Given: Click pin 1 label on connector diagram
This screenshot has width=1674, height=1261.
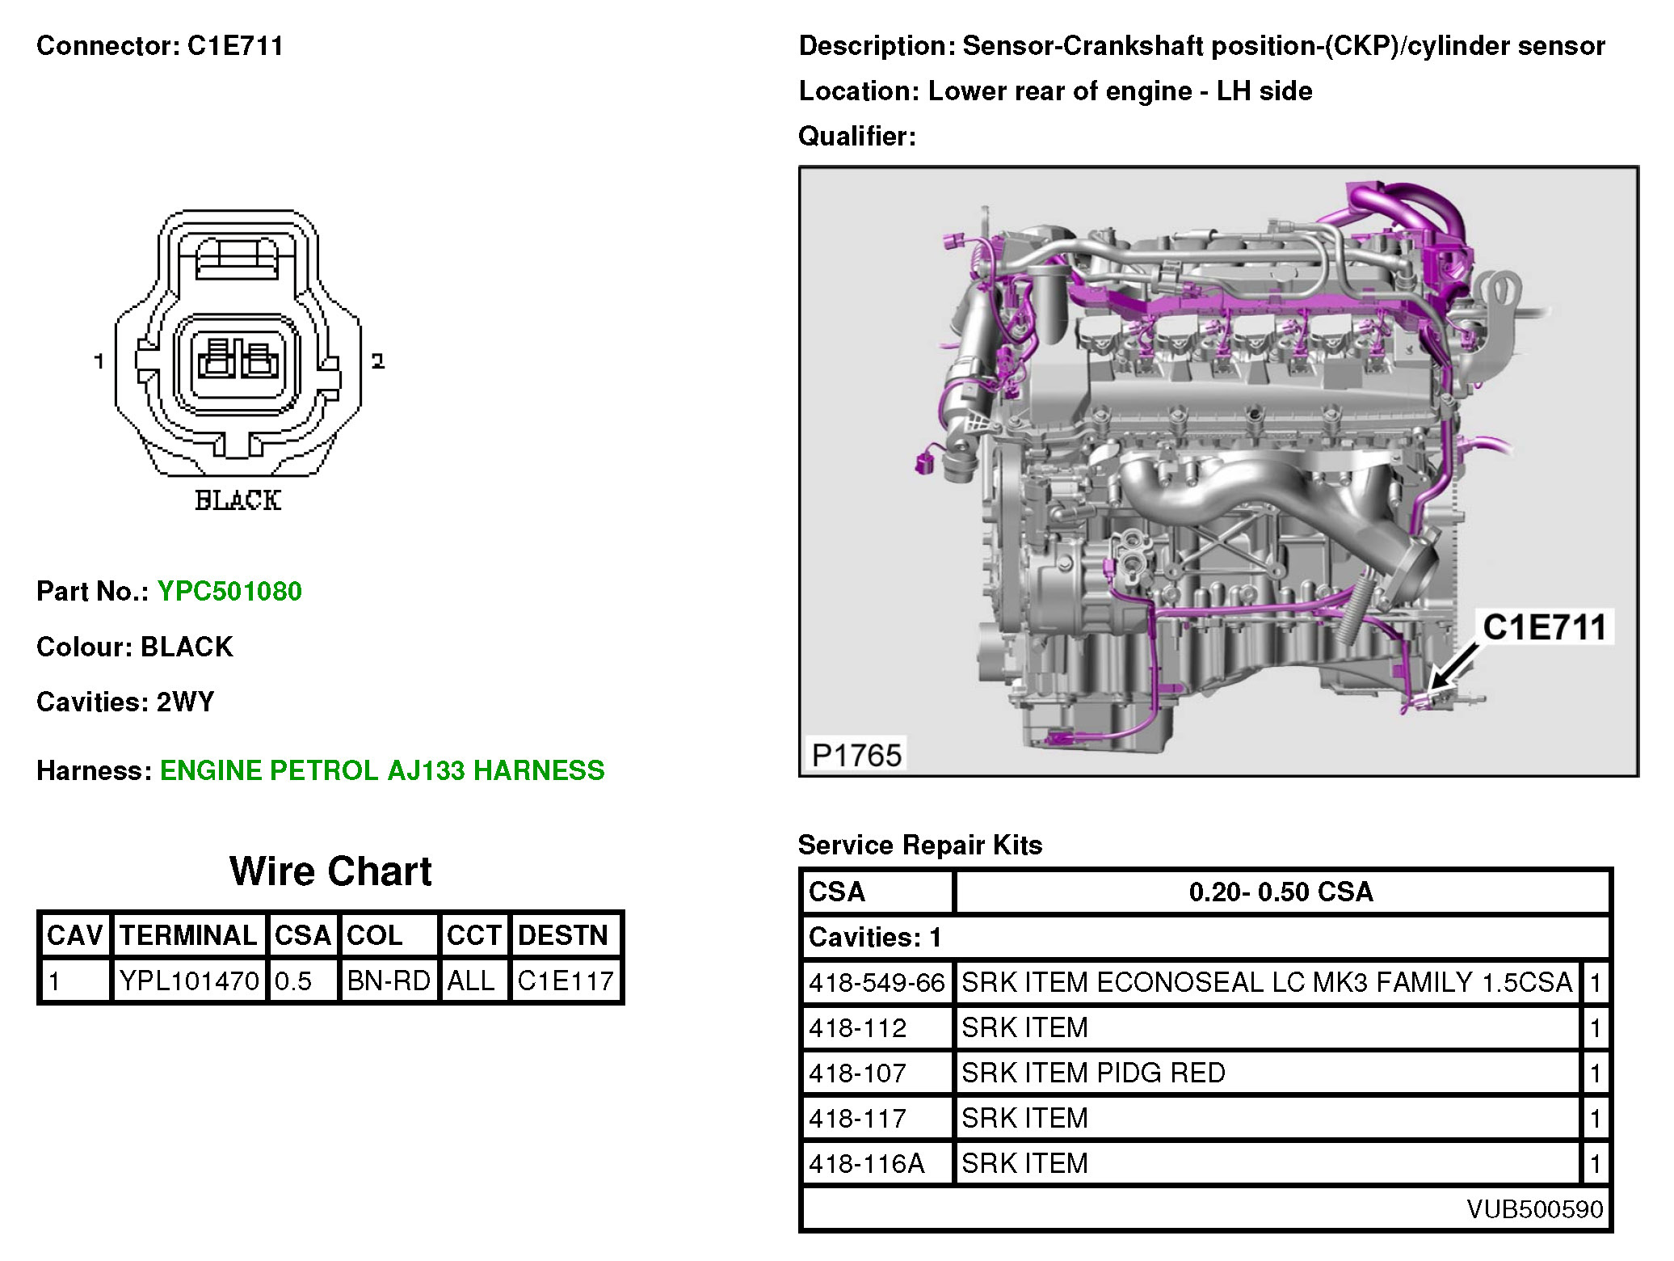Looking at the screenshot, I should (99, 361).
